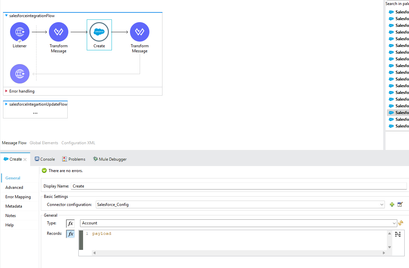Open the Connector configuration dropdown
This screenshot has width=409, height=268.
click(x=382, y=205)
